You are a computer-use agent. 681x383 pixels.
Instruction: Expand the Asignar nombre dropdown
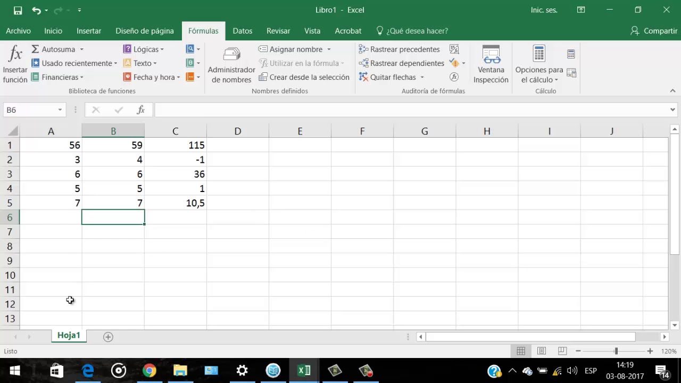(x=329, y=49)
